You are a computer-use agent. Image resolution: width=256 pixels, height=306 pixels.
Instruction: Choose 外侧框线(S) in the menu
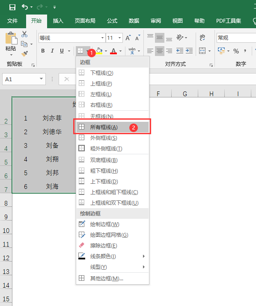point(113,138)
